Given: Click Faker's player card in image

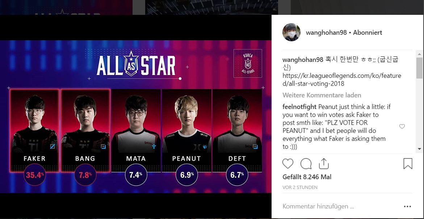Looking at the screenshot, I should (x=34, y=131).
